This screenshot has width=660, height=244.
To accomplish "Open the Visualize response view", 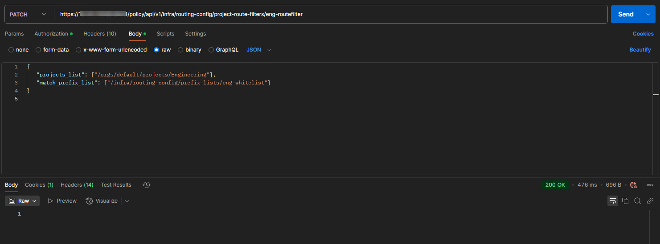I will (x=102, y=201).
